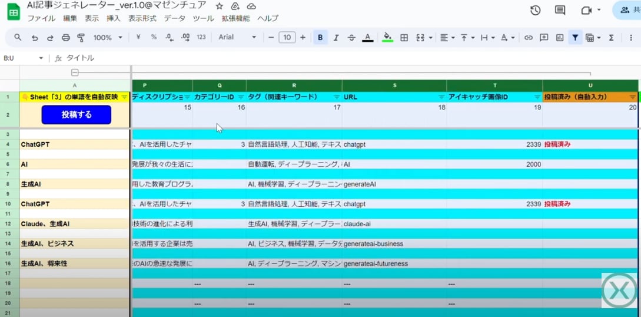Open filter on 投稿済み（自動入力） header

[x=632, y=97]
